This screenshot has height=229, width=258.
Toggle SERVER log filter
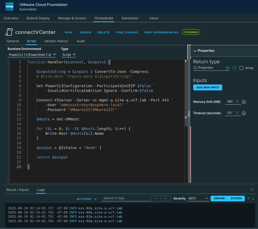[219, 198]
